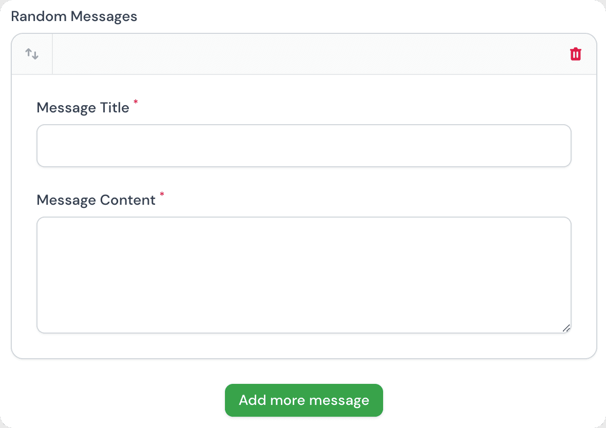
Task: Place cursor in the title text box
Action: (x=304, y=146)
